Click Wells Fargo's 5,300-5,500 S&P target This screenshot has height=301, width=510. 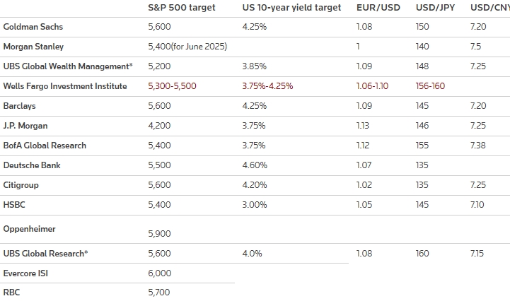tap(173, 86)
